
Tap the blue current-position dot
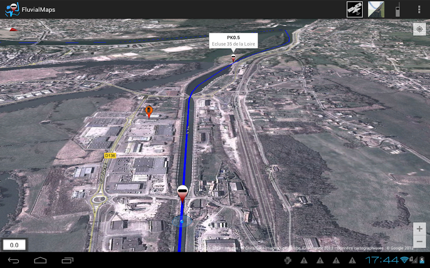pos(182,221)
